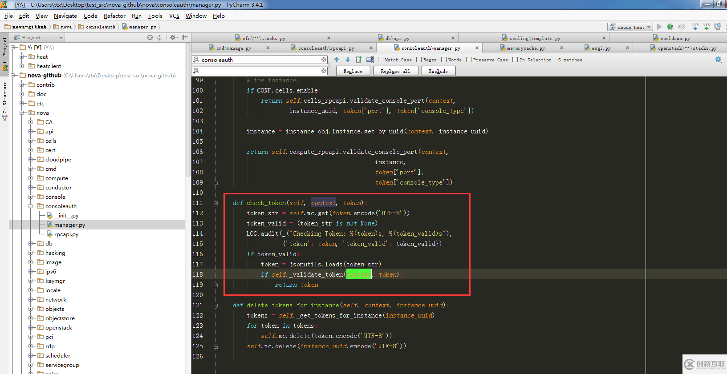Enable the Match Case checkbox
727x374 pixels.
(x=381, y=60)
